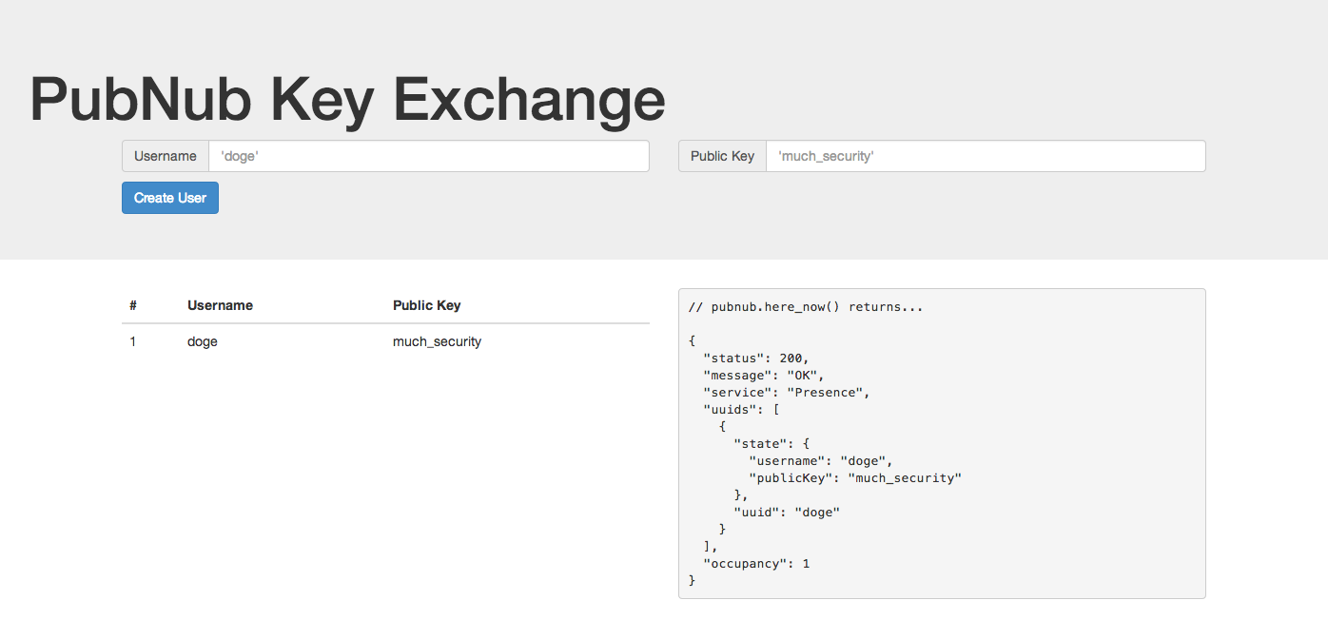Select the doge username table cell
Screen dimensions: 1328x620
tap(203, 341)
